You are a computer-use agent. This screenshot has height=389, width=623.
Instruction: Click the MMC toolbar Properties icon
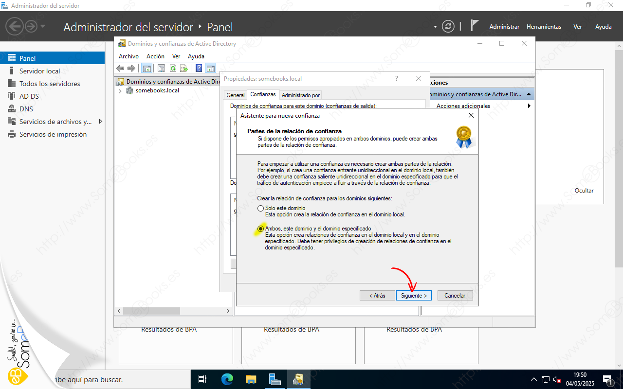[161, 69]
